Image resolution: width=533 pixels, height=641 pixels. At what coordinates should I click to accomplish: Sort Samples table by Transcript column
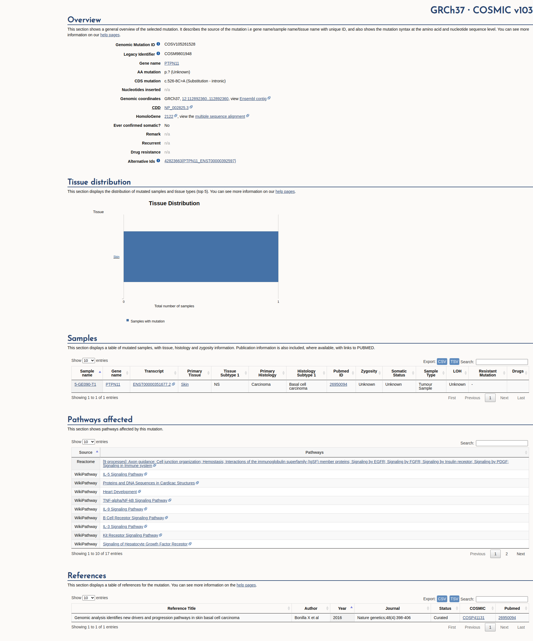[x=154, y=373]
